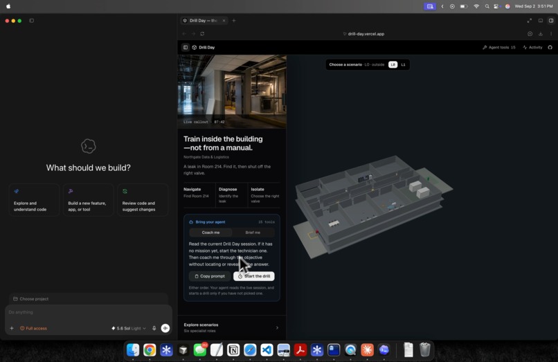Toggle the split-panel layout icon
The height and width of the screenshot is (362, 558).
(x=551, y=21)
